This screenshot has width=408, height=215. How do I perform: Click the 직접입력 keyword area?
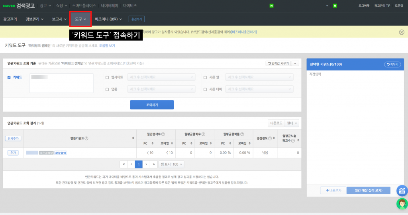coord(355,127)
